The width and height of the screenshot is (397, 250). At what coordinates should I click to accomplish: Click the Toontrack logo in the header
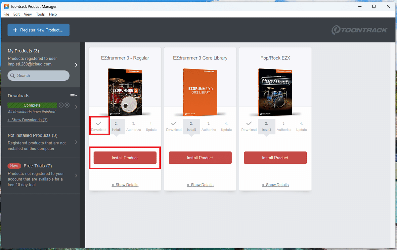click(x=359, y=30)
